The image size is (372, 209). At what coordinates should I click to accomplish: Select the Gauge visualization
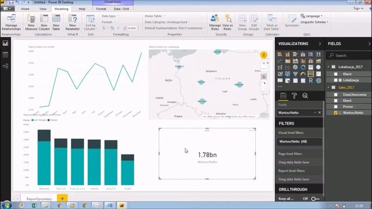tap(303, 74)
